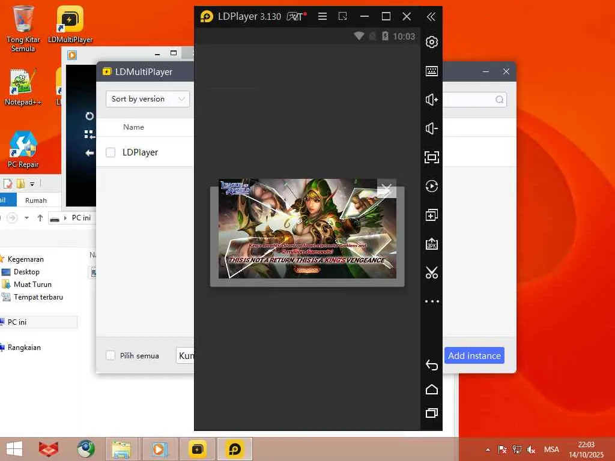
Task: Open keyboard mapping icon in LDPlayer sidebar
Action: pyautogui.click(x=431, y=71)
